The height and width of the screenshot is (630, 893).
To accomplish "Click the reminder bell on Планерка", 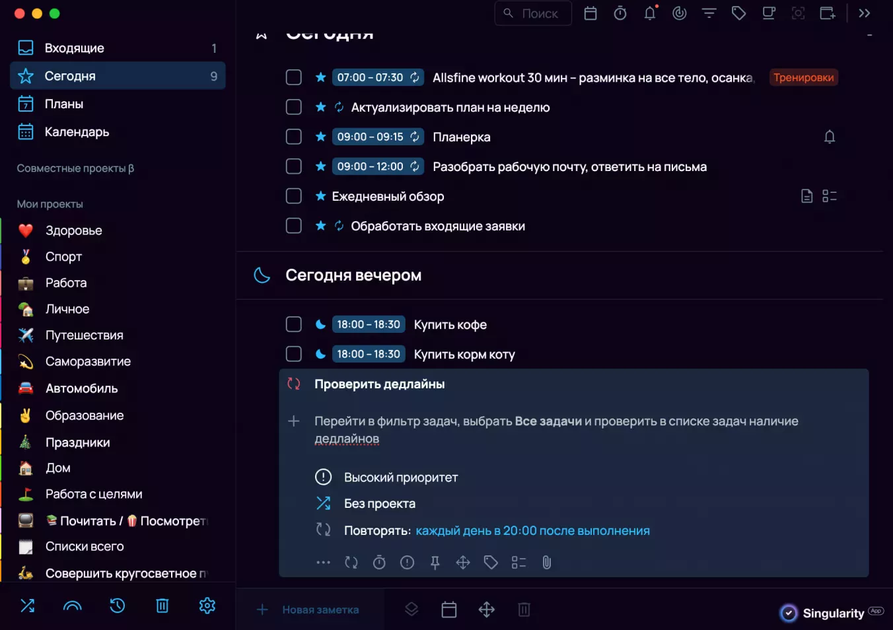I will coord(830,137).
